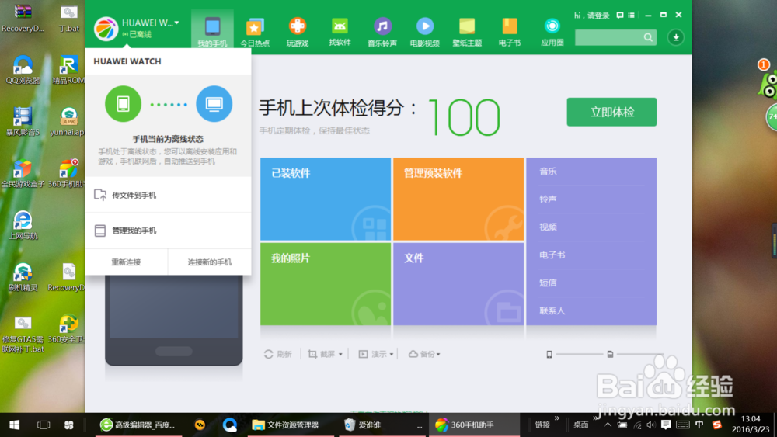Open the action center notification icon
Image resolution: width=777 pixels, height=437 pixels.
666,425
